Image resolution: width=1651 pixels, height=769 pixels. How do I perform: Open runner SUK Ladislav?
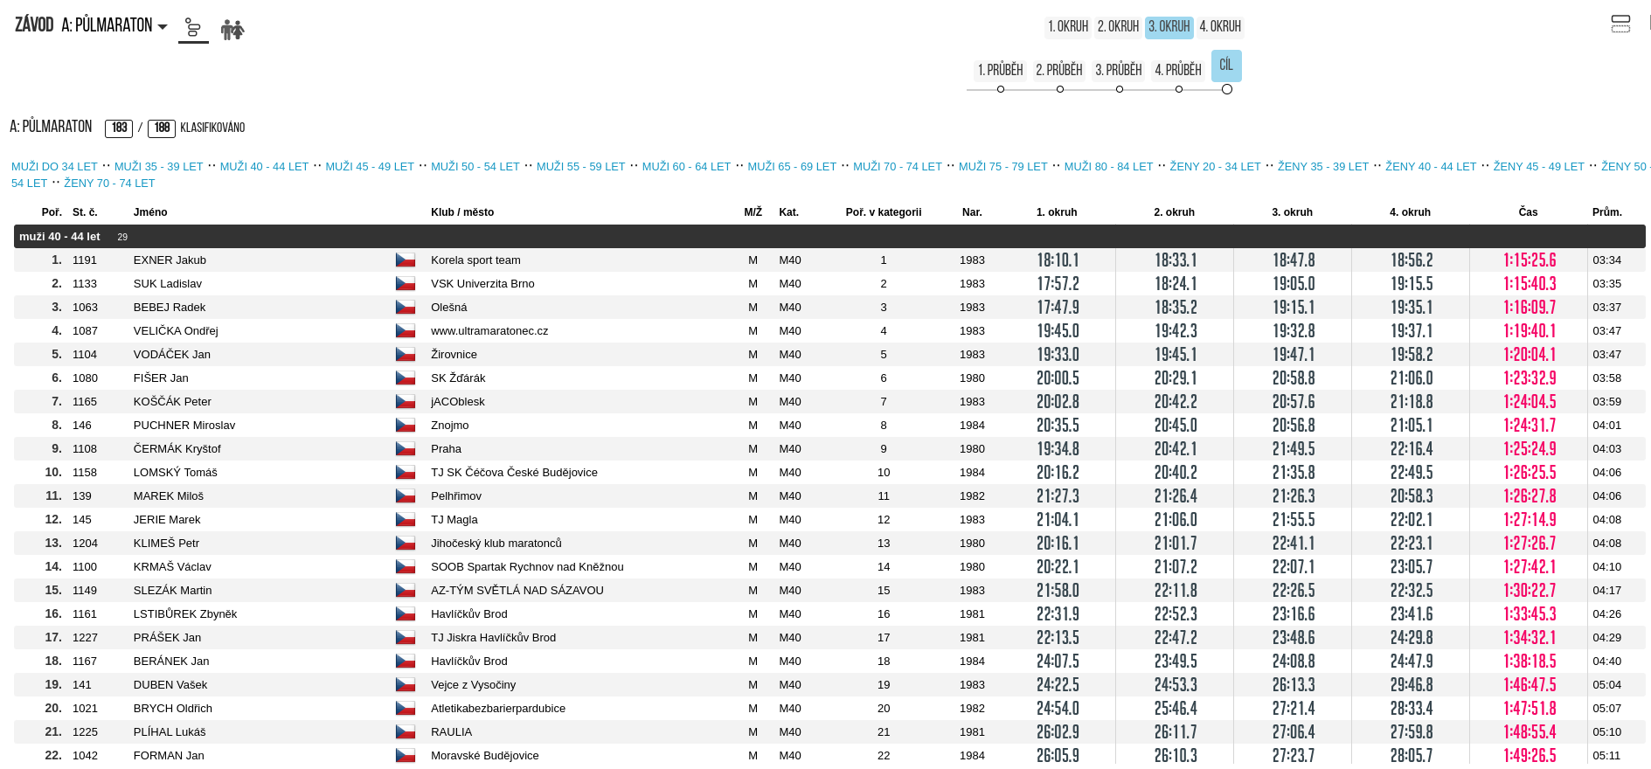168,284
